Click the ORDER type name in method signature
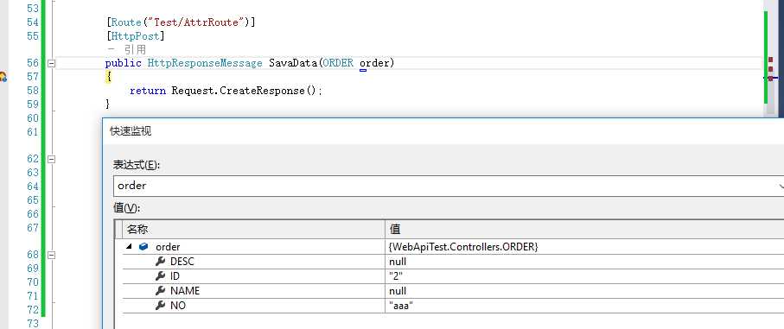Viewport: 784px width, 329px height. 339,63
